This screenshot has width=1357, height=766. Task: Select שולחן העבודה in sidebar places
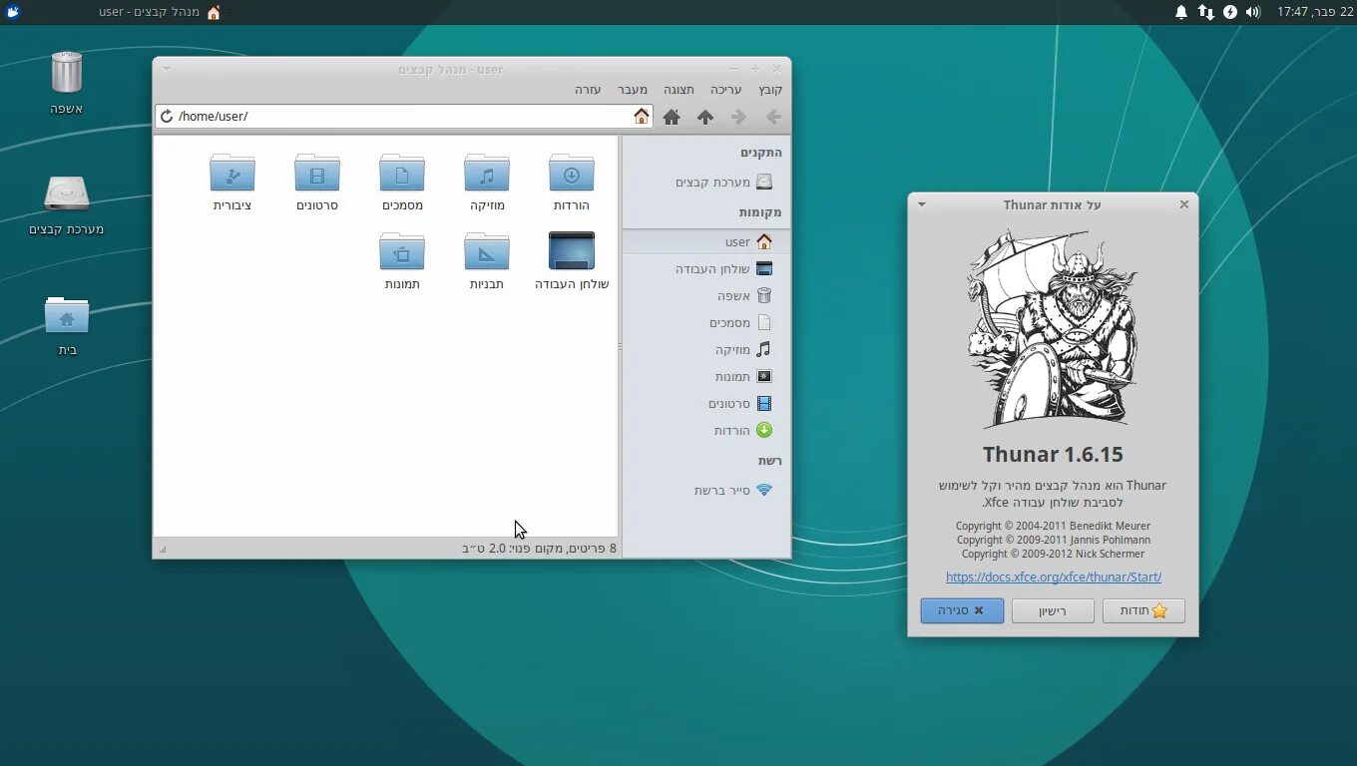(x=706, y=269)
